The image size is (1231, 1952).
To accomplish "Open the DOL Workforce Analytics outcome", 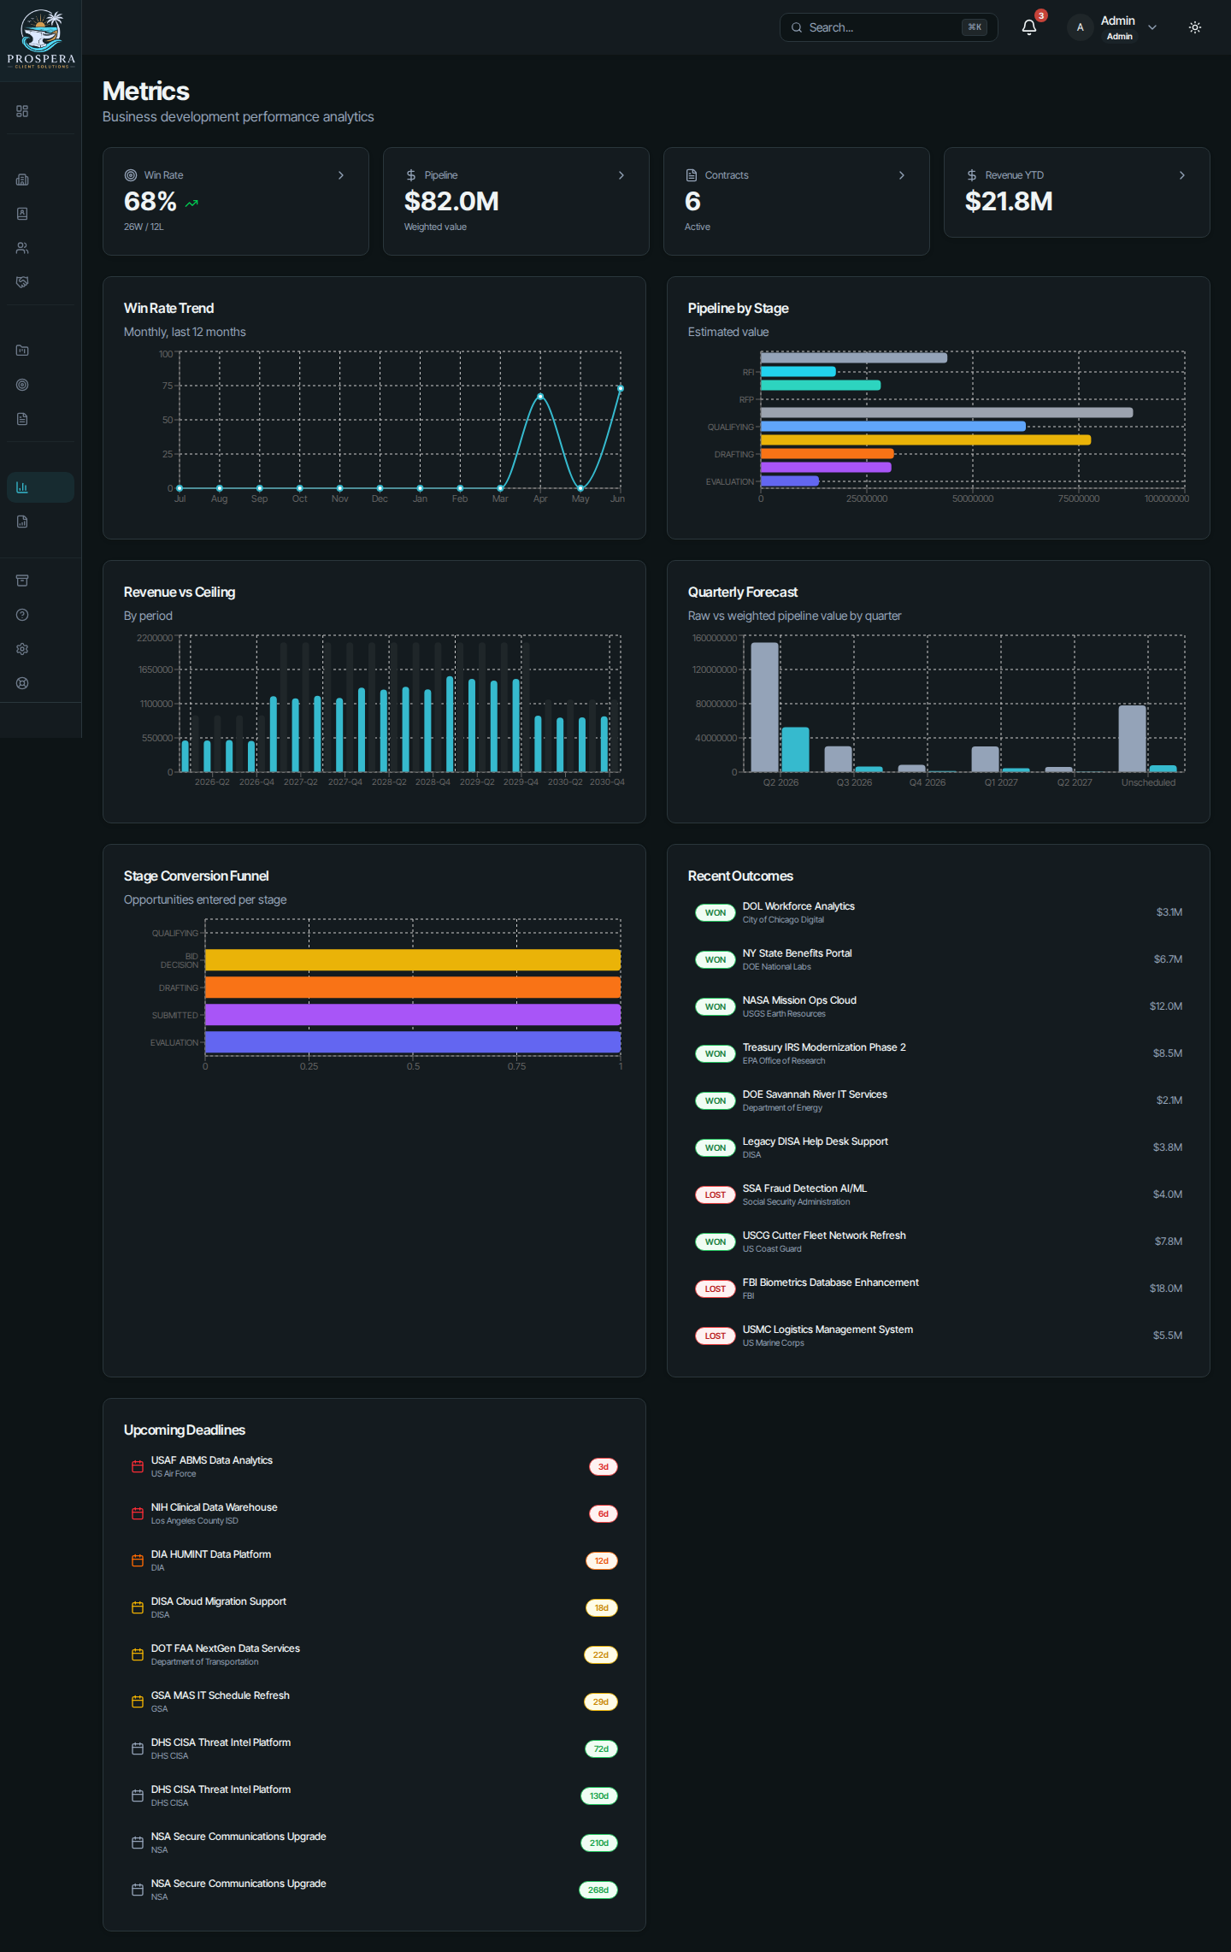I will coord(939,912).
